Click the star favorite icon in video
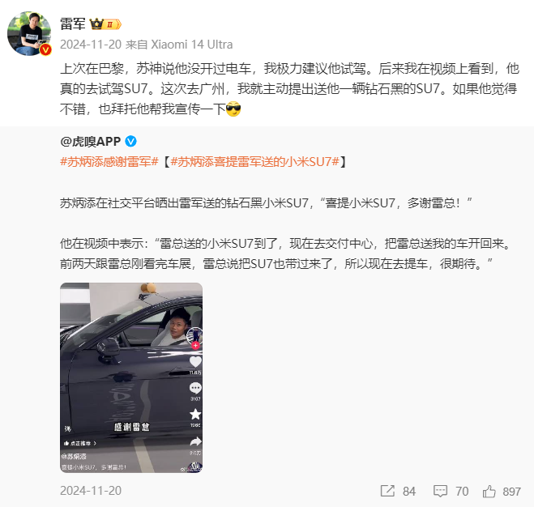Viewport: 534px width, 507px height. [x=195, y=414]
